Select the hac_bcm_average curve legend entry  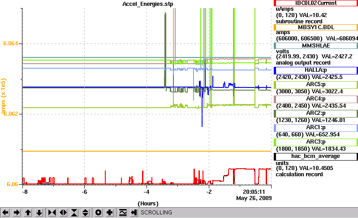click(x=316, y=156)
